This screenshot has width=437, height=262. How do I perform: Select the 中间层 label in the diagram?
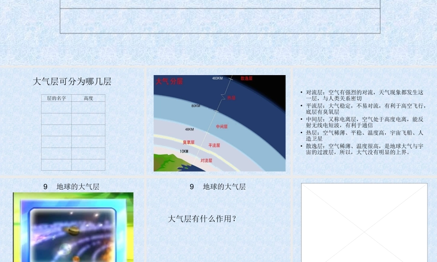click(221, 127)
